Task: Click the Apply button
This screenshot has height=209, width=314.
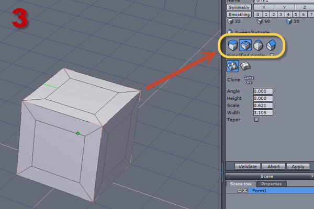Action: pos(298,166)
